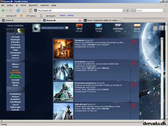
Task: Open the Forward button history dropdown
Action: [x=14, y=10]
